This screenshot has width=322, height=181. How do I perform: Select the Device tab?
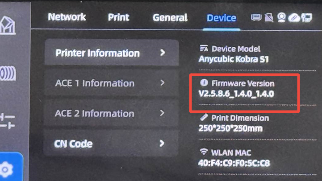pyautogui.click(x=222, y=18)
